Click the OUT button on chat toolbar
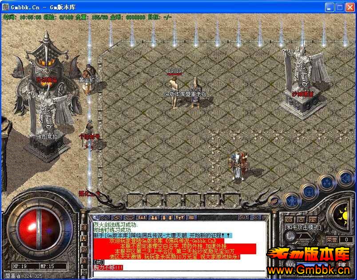 243,218
